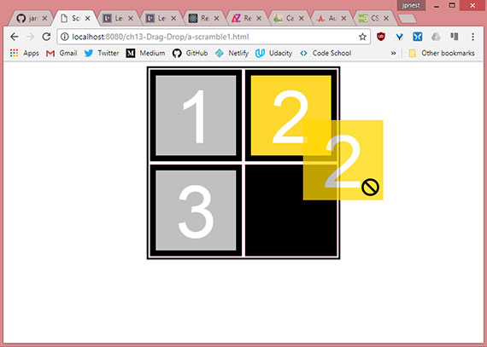Open the Other bookmarks folder
Image resolution: width=487 pixels, height=347 pixels.
(x=442, y=54)
